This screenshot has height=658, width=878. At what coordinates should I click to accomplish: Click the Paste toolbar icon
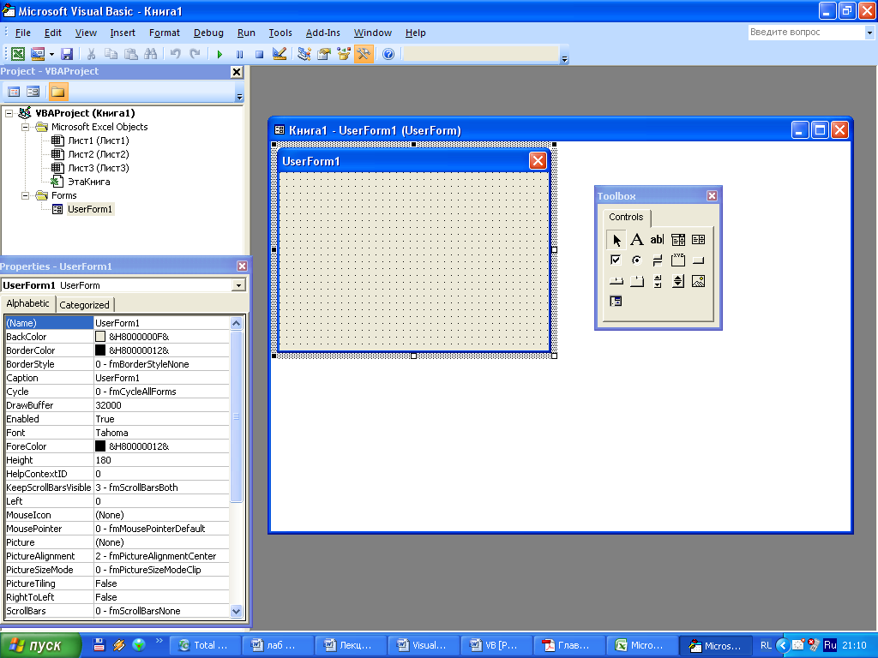tap(131, 54)
